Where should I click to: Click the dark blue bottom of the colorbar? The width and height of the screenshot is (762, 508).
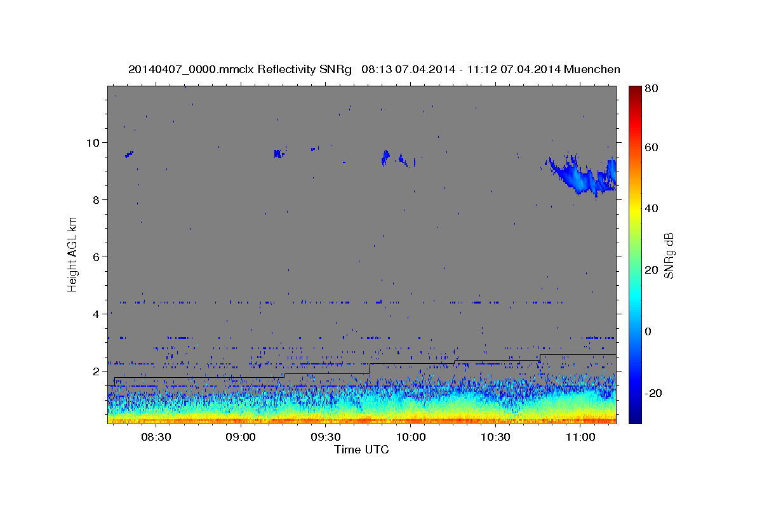(634, 418)
